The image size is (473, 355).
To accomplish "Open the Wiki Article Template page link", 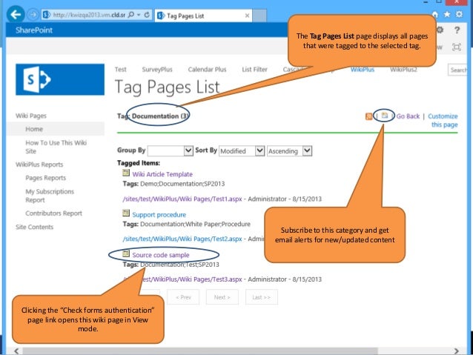I will click(x=162, y=174).
